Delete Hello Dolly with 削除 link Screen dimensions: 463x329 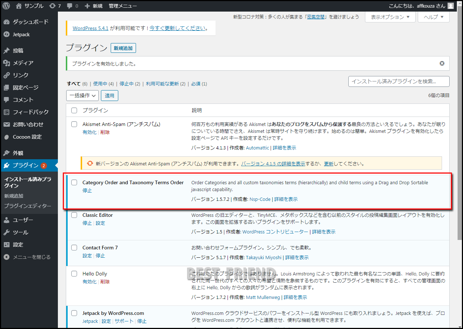pos(105,282)
